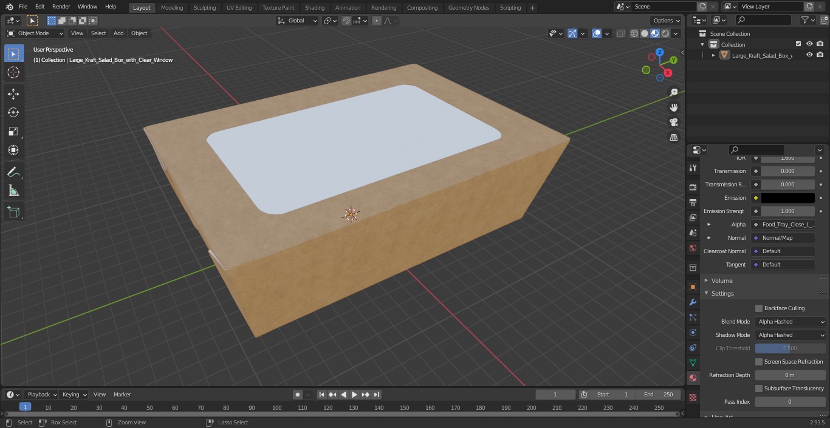The image size is (830, 428).
Task: Click the End frame field
Action: [x=659, y=395]
